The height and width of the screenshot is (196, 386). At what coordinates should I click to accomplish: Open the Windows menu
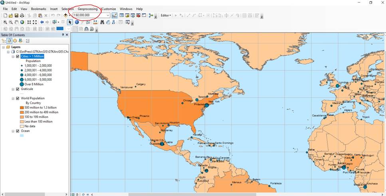(x=126, y=9)
